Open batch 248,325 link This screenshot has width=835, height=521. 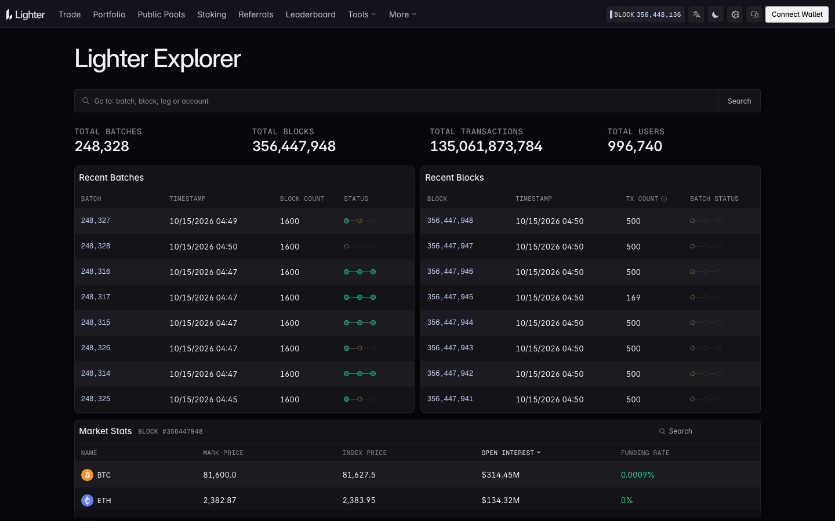pos(96,399)
